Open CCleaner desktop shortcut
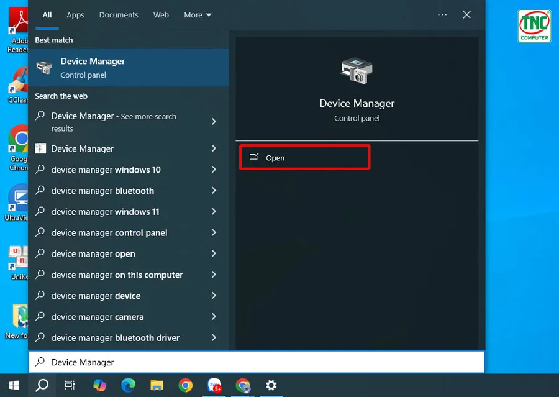 (18, 86)
